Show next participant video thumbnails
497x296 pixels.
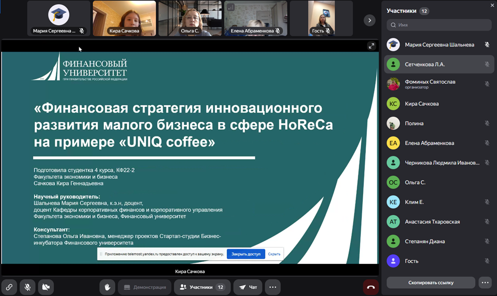tap(369, 20)
